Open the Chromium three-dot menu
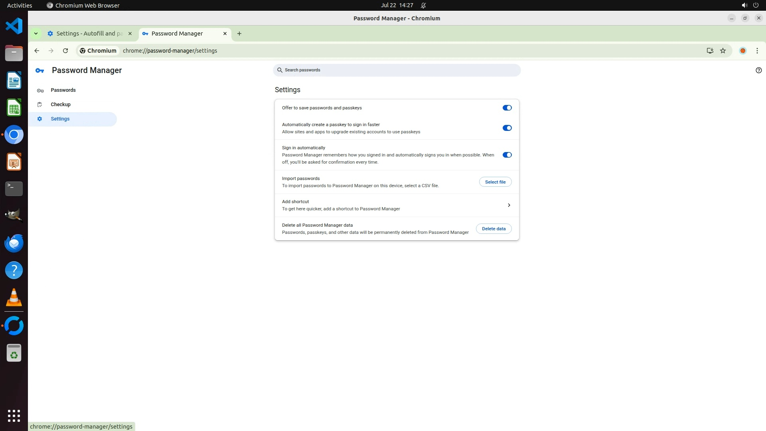The width and height of the screenshot is (766, 431). [x=757, y=51]
